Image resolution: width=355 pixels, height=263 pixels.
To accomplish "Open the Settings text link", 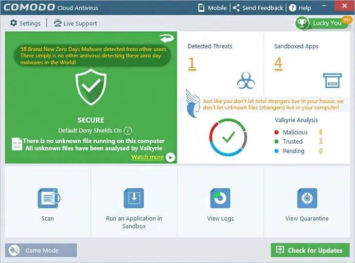I will (x=30, y=23).
